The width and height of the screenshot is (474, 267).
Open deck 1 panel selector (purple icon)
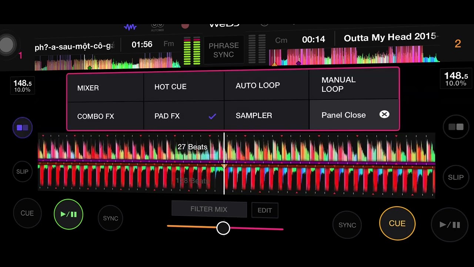click(23, 128)
